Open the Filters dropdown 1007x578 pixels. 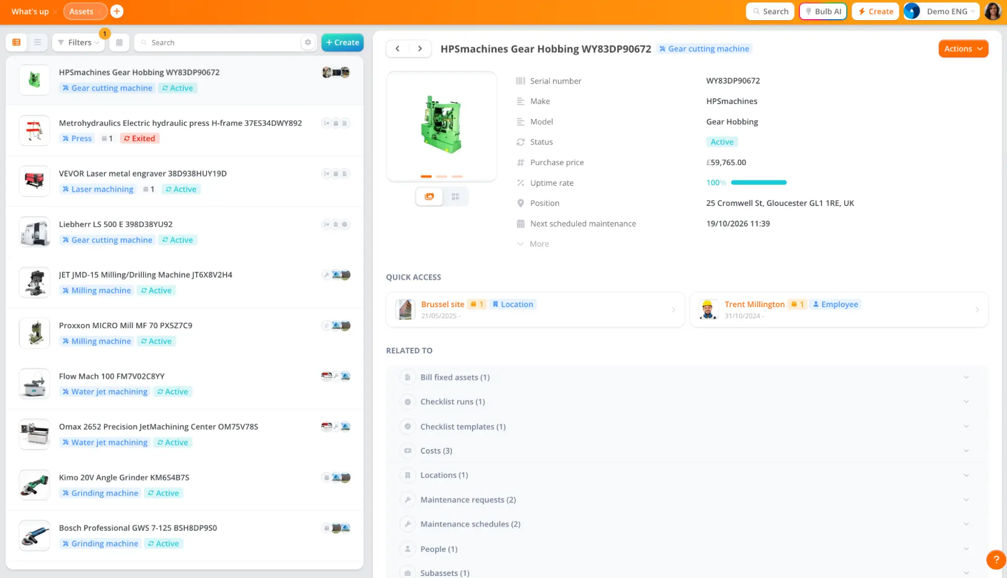pos(78,42)
